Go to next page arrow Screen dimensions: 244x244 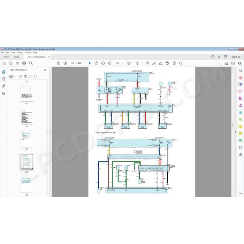click(x=65, y=63)
